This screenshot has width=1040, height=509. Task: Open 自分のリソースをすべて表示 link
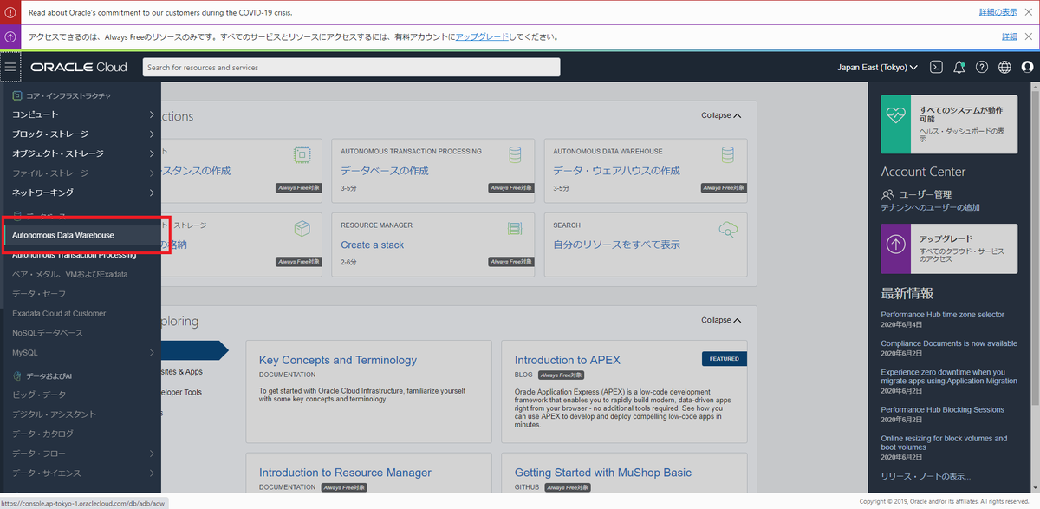coord(616,245)
